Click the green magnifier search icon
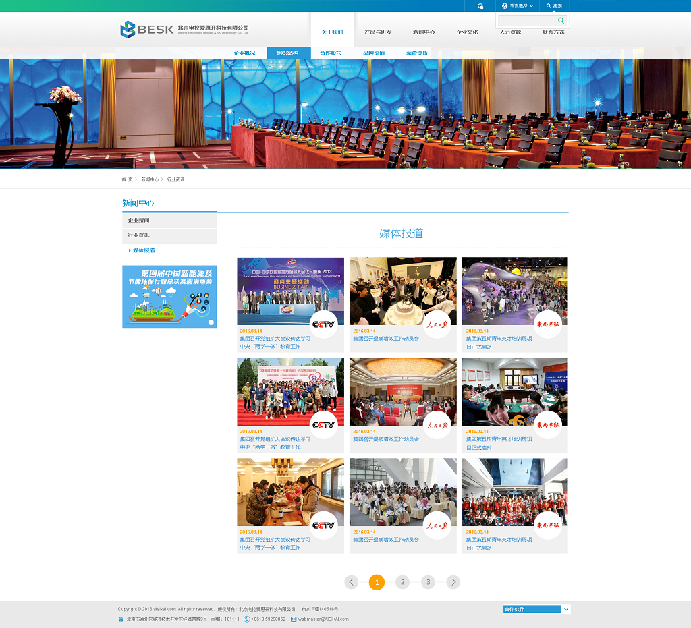The height and width of the screenshot is (628, 691). [561, 21]
